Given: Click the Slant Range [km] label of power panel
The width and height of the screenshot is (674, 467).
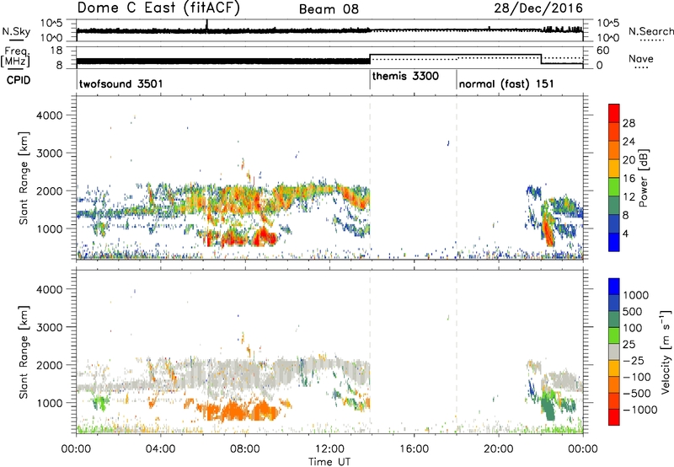Looking at the screenshot, I should click(x=24, y=178).
